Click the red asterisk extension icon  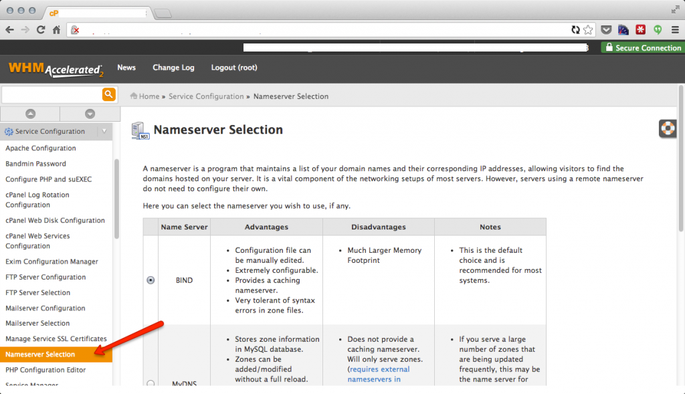pyautogui.click(x=640, y=29)
